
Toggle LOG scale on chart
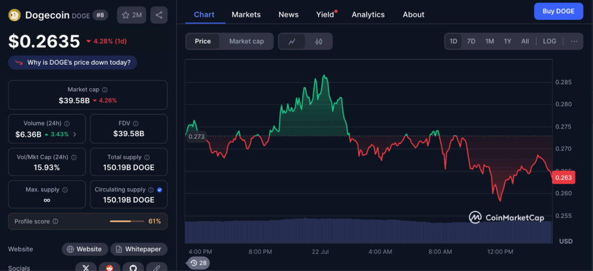(549, 41)
